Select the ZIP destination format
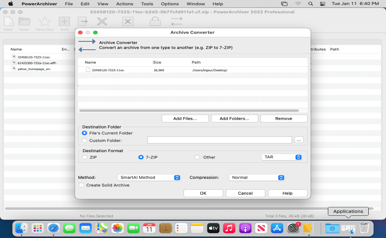The width and height of the screenshot is (386, 238). click(85, 157)
